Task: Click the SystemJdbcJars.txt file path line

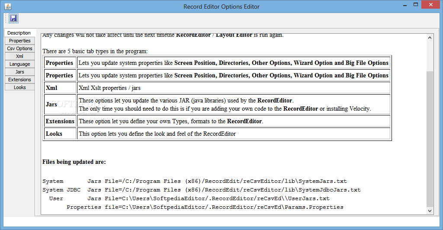Action: tap(202, 190)
